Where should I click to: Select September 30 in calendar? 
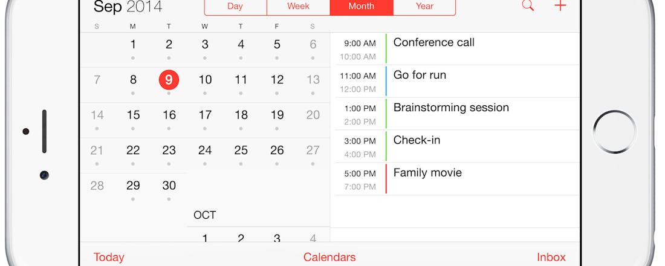[169, 186]
